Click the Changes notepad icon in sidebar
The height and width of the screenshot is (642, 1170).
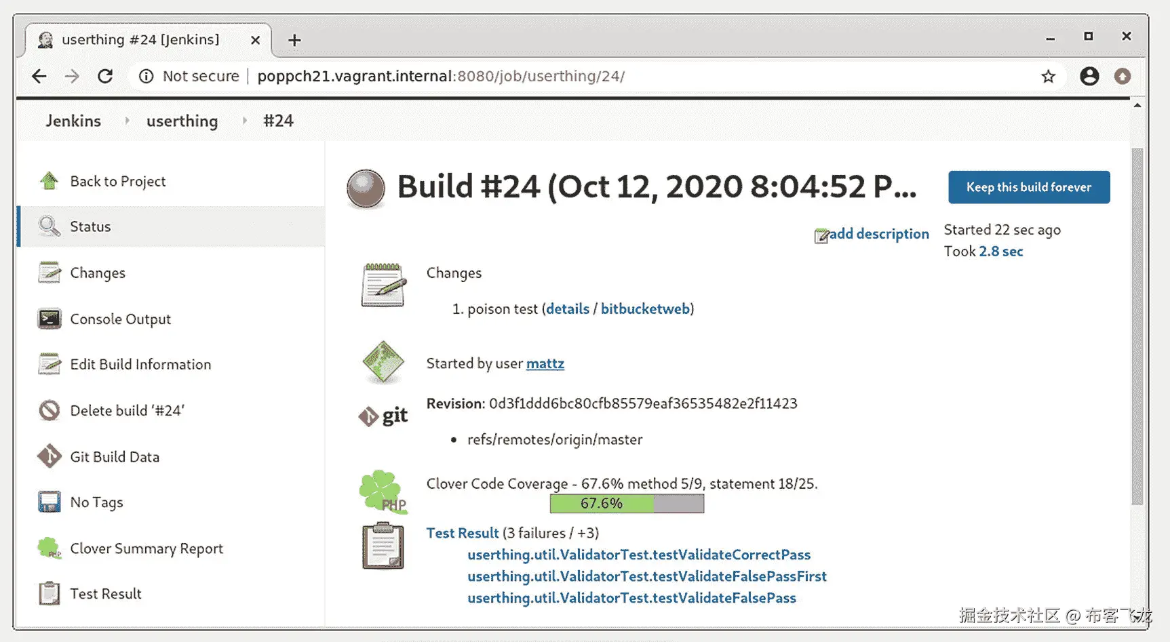[x=49, y=273]
